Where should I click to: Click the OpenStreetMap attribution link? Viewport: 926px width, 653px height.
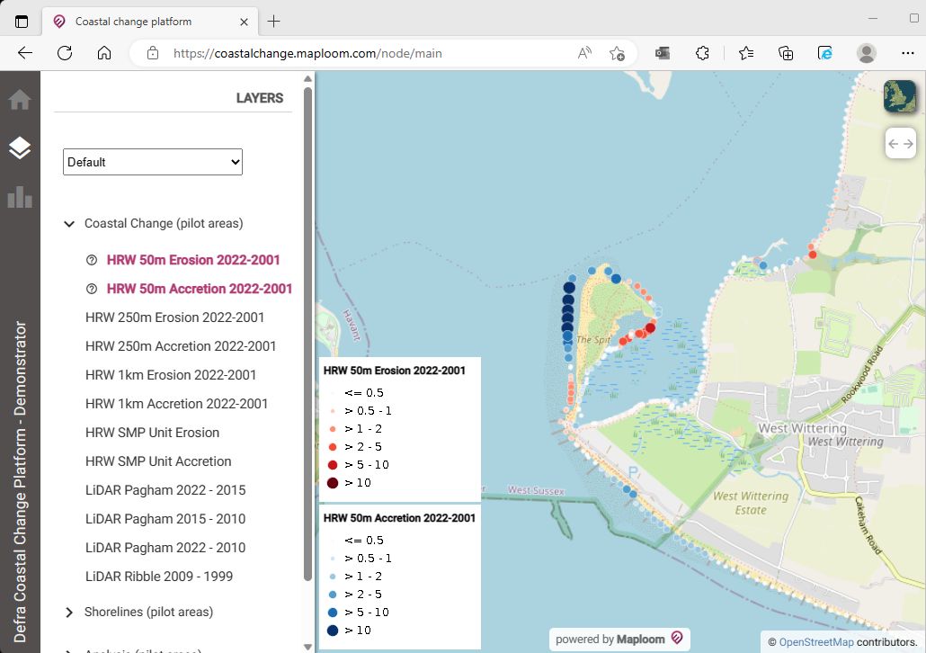pyautogui.click(x=816, y=642)
